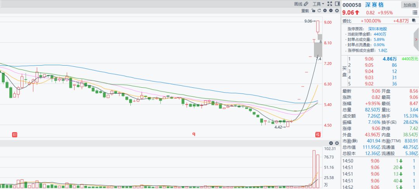Open 深圳本地股 limit-up reason link
Screen dimensions: 419x189
click(x=377, y=29)
